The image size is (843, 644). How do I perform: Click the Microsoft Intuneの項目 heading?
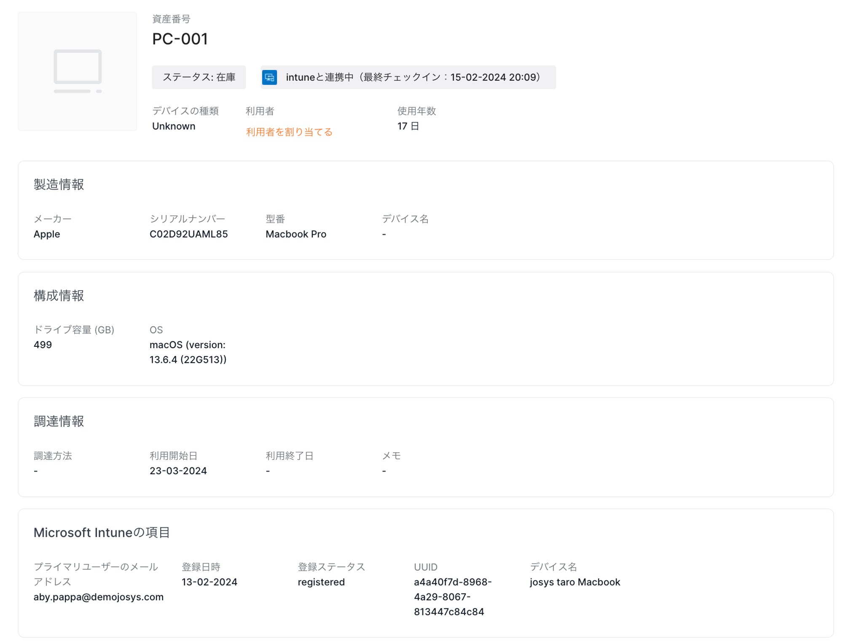102,532
